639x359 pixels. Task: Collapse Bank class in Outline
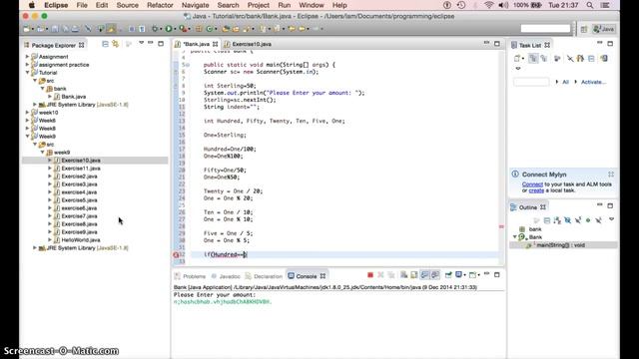[515, 237]
